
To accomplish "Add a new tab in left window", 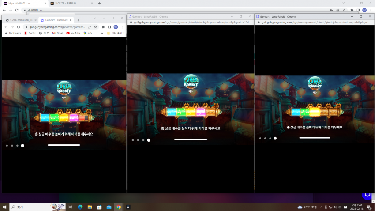I will [x=78, y=20].
